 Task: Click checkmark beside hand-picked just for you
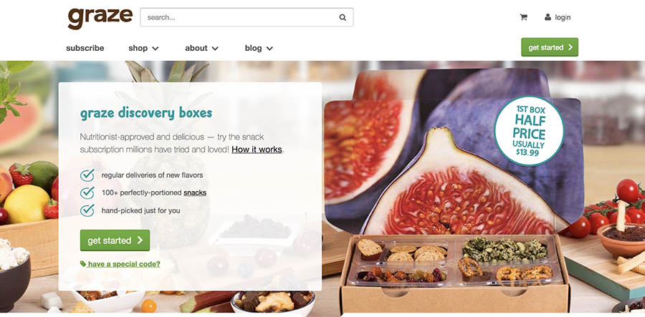click(87, 210)
